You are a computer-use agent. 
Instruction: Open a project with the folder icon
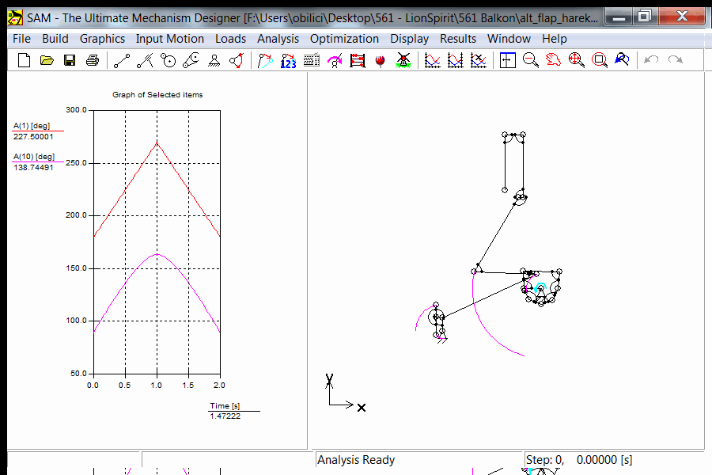(x=47, y=60)
